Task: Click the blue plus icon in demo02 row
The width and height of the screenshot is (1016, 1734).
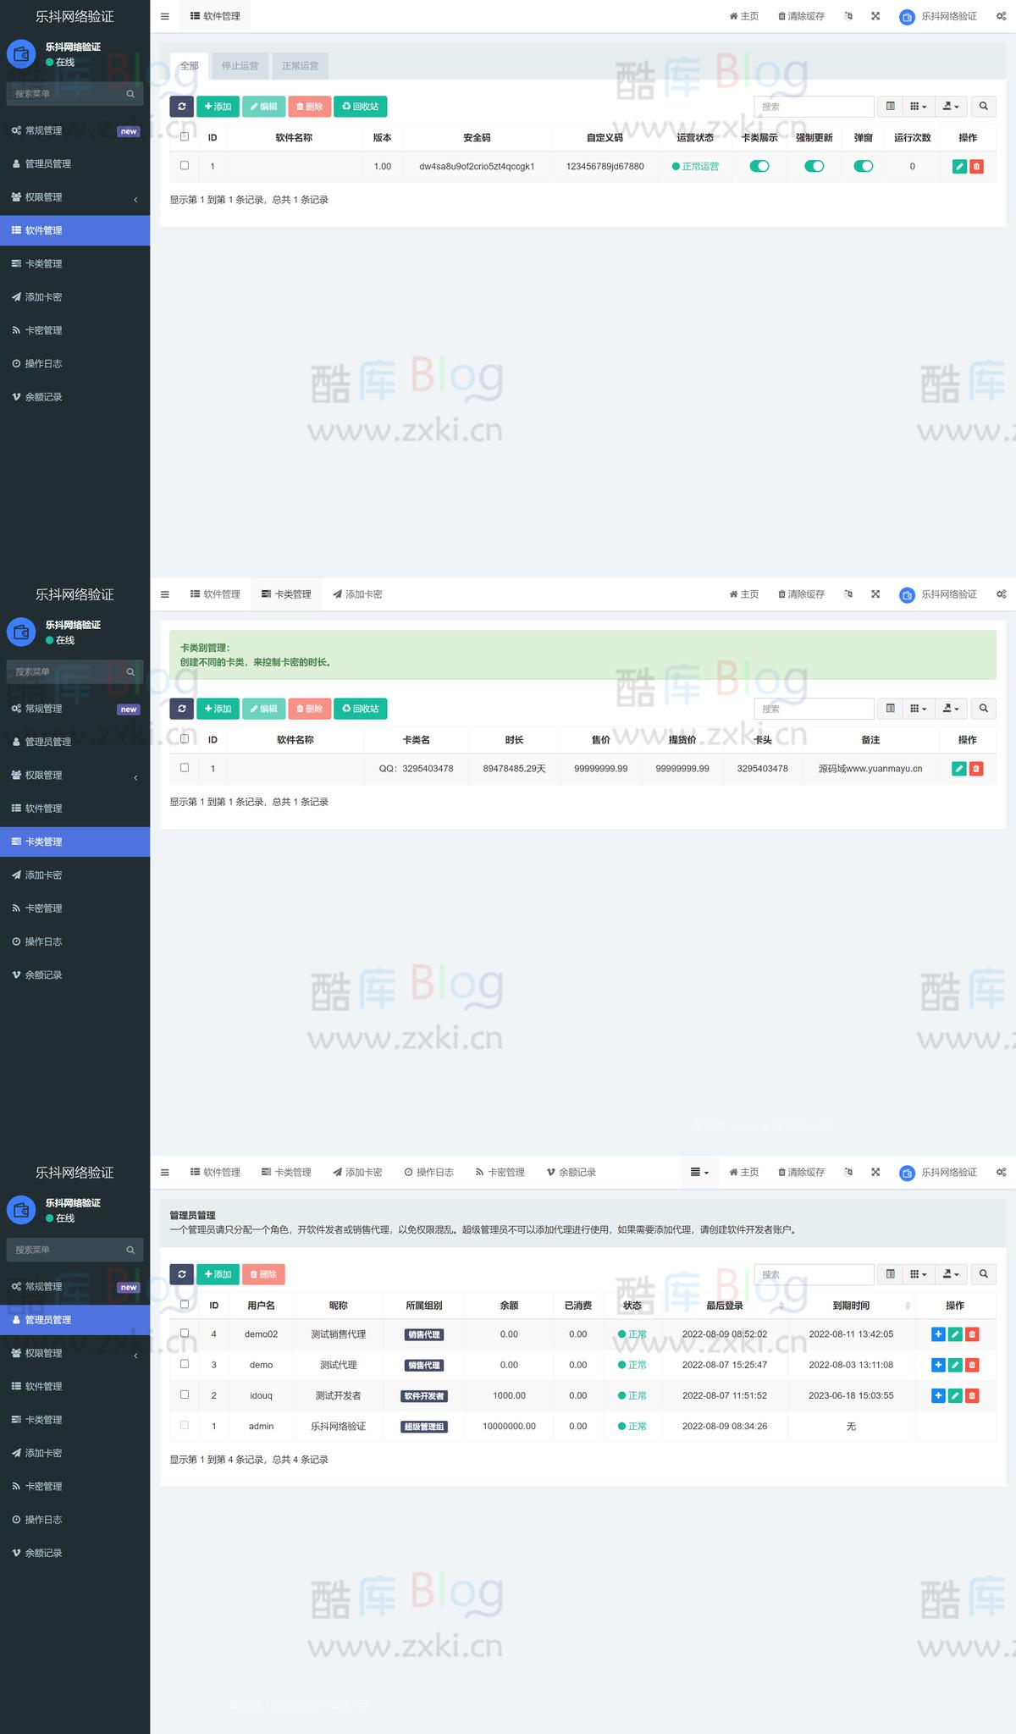Action: [x=938, y=1334]
